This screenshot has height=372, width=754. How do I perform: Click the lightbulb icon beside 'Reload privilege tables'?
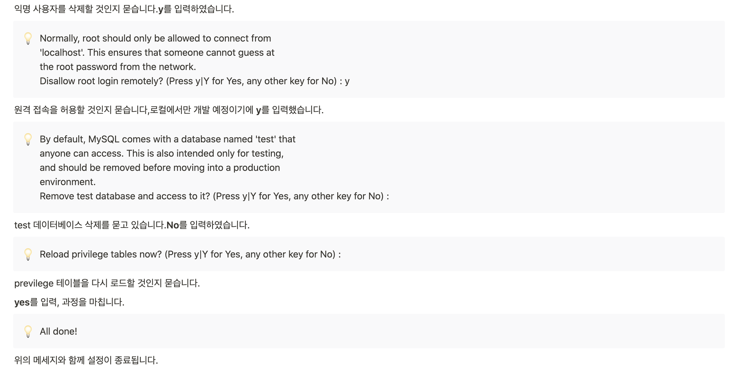tap(28, 255)
